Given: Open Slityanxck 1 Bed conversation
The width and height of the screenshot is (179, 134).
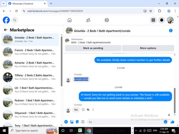Looking at the screenshot, I should click(x=30, y=115).
